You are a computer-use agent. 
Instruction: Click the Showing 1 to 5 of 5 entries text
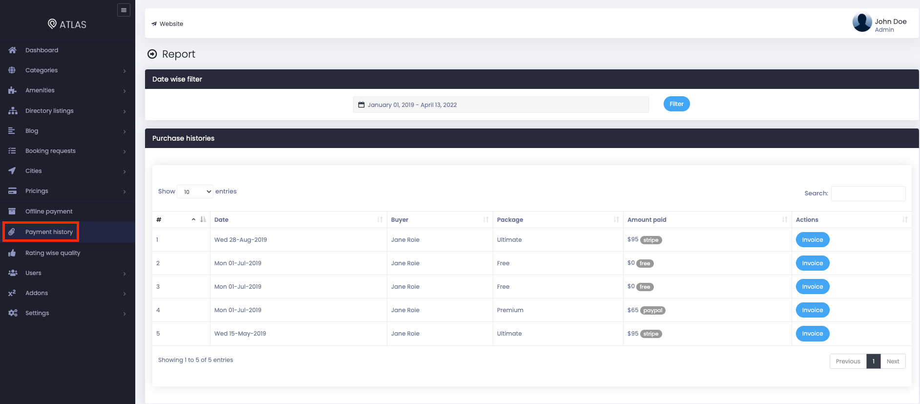coord(195,360)
